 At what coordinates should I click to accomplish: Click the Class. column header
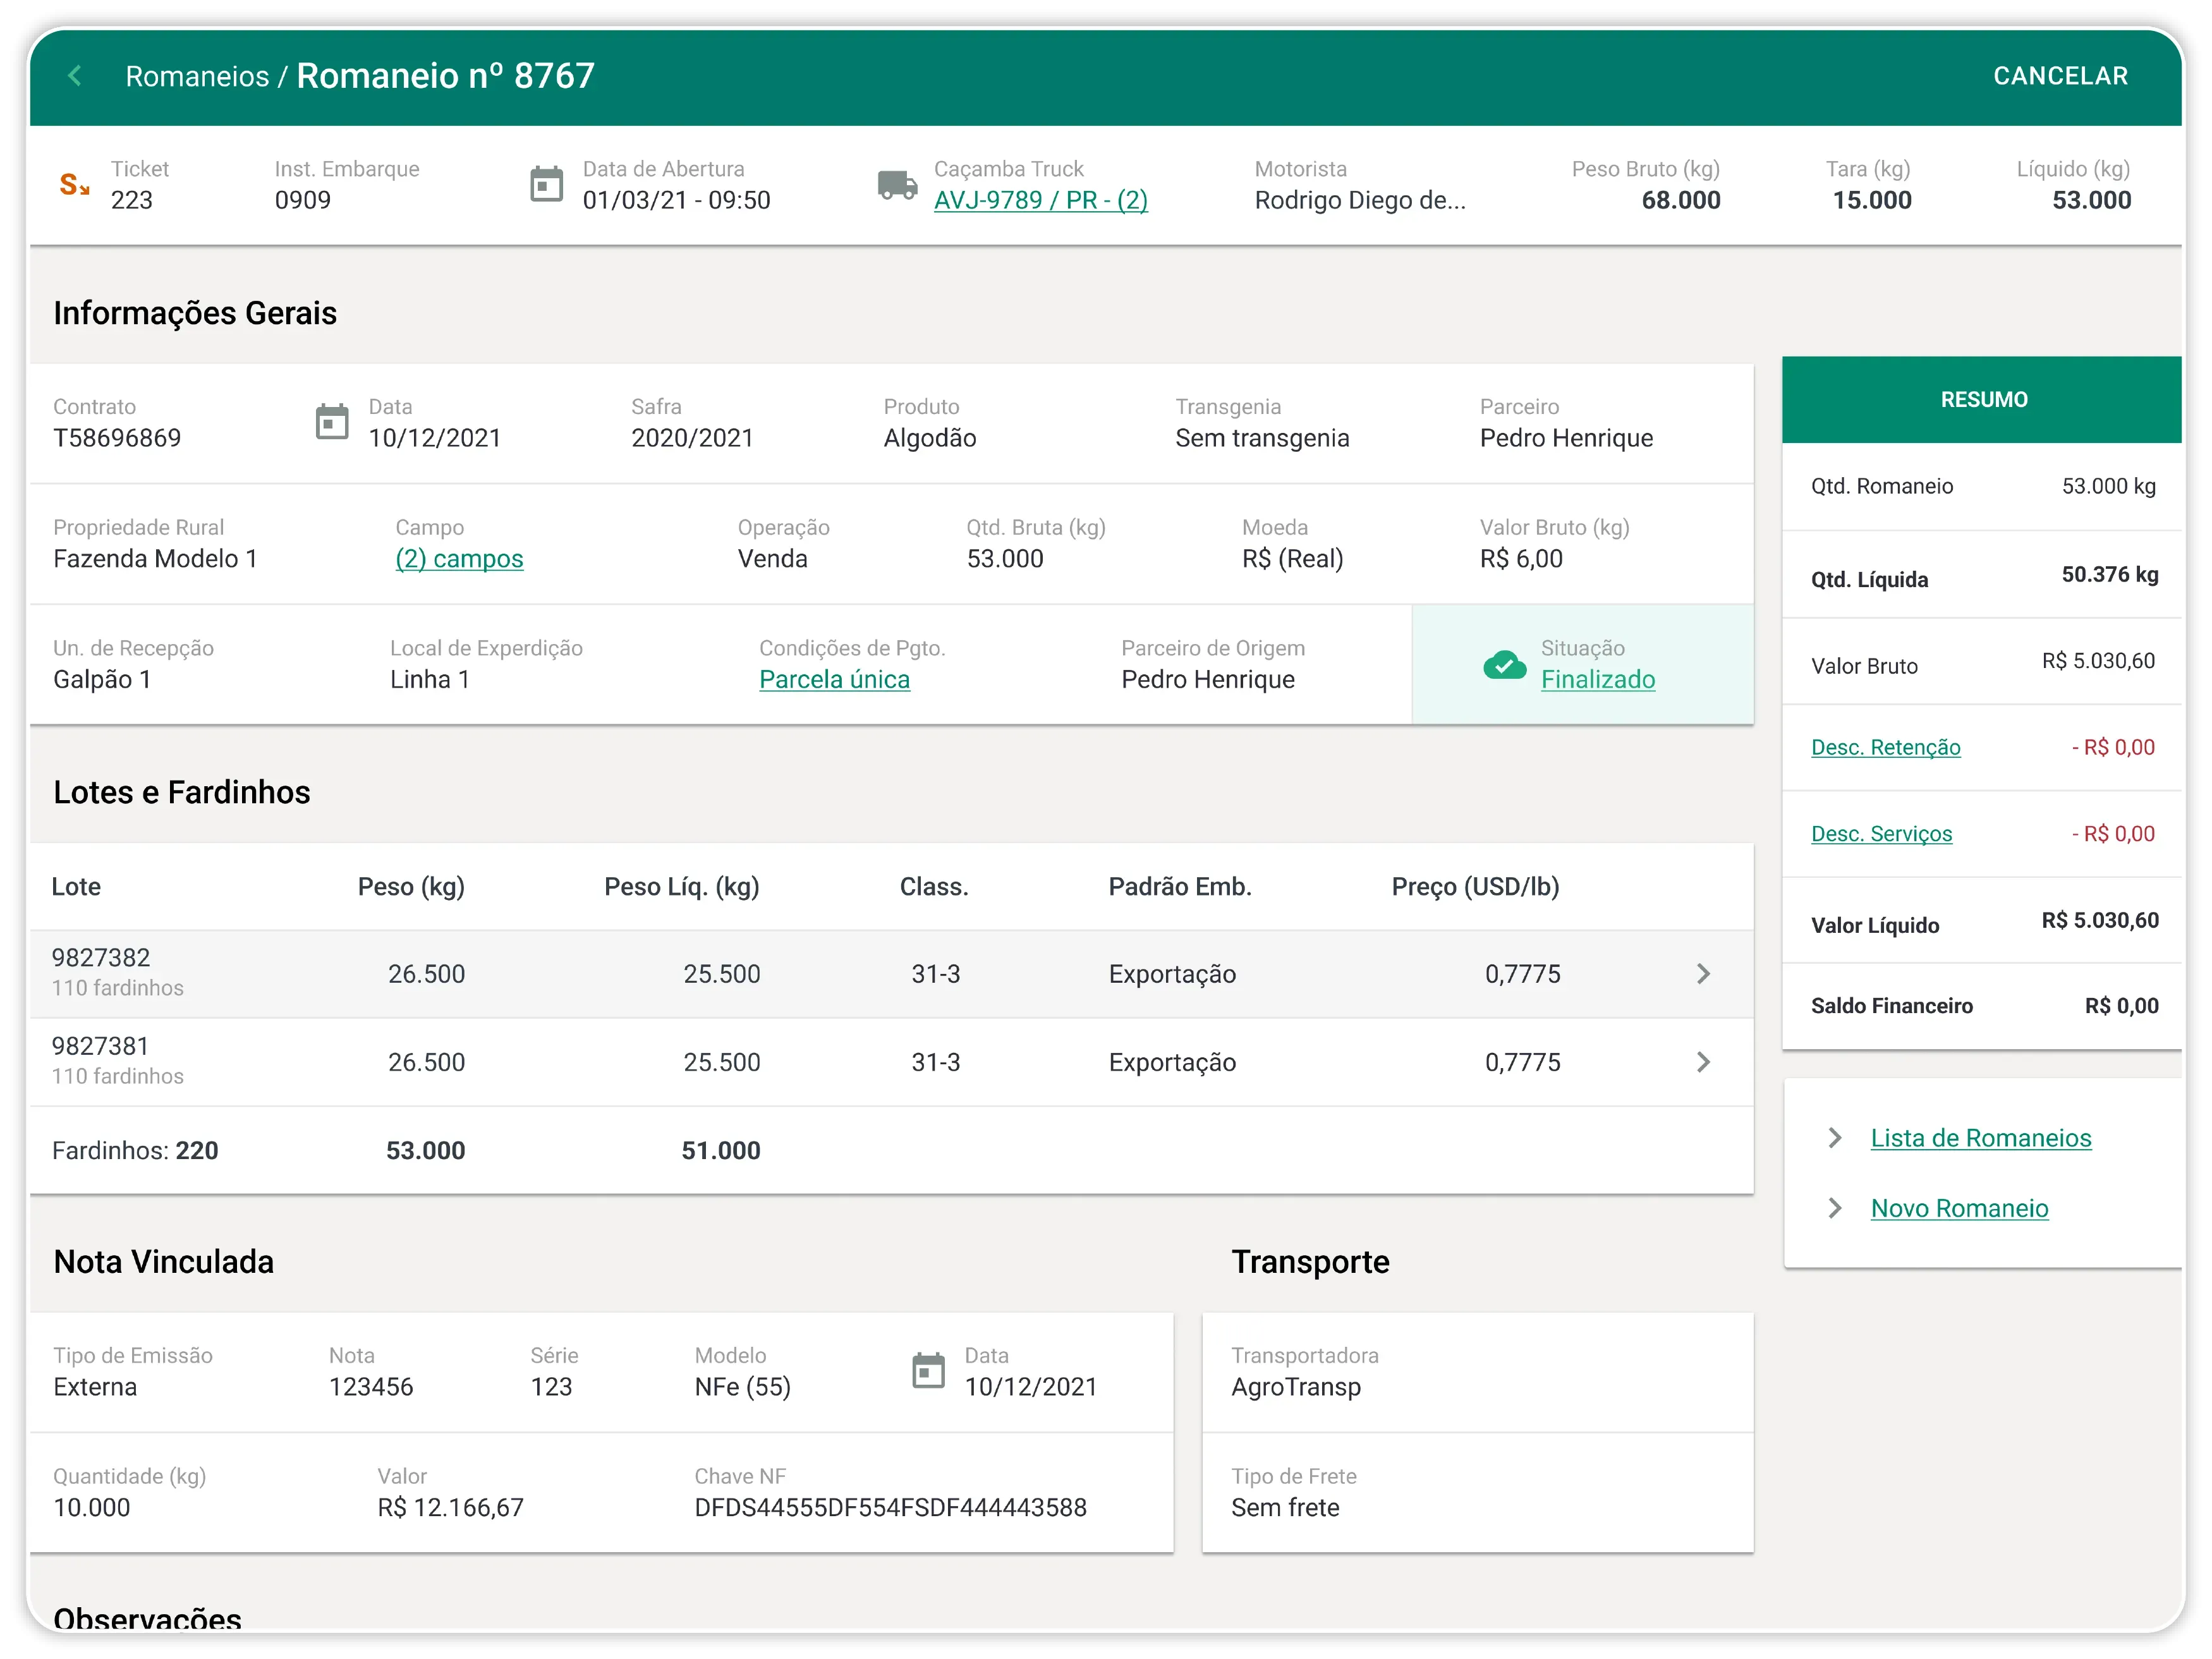coord(934,887)
